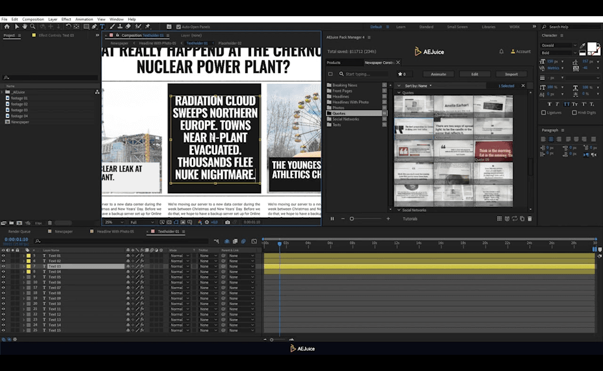Hide the Text 10 layer eye

[3, 303]
